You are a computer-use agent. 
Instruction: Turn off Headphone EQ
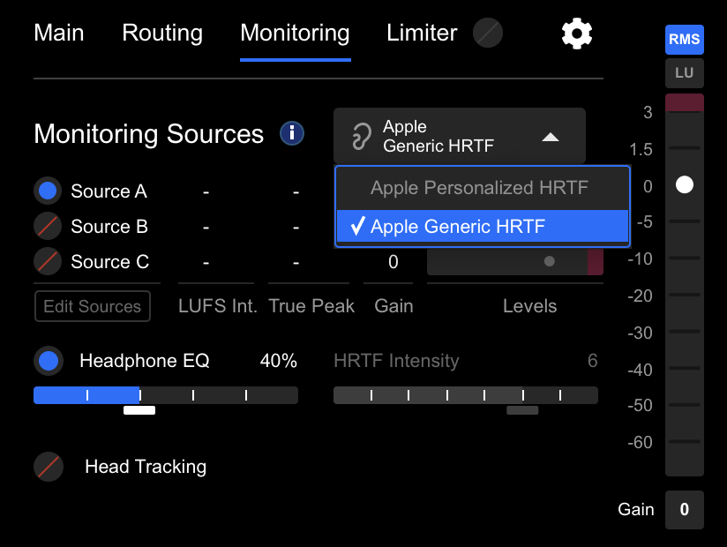click(x=49, y=361)
